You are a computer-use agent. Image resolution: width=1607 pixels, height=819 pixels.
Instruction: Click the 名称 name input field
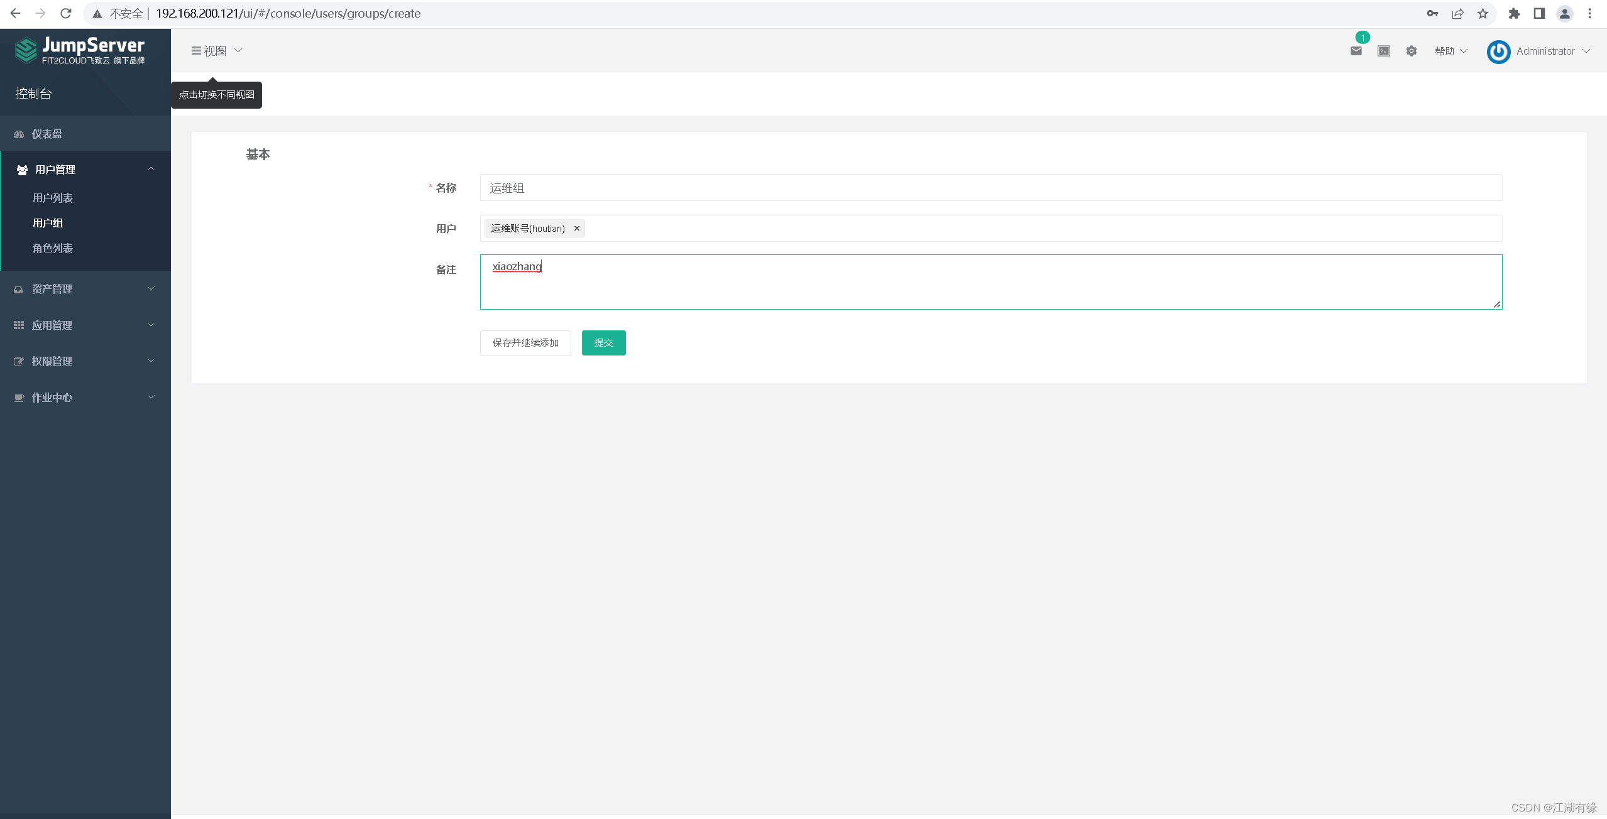point(990,188)
